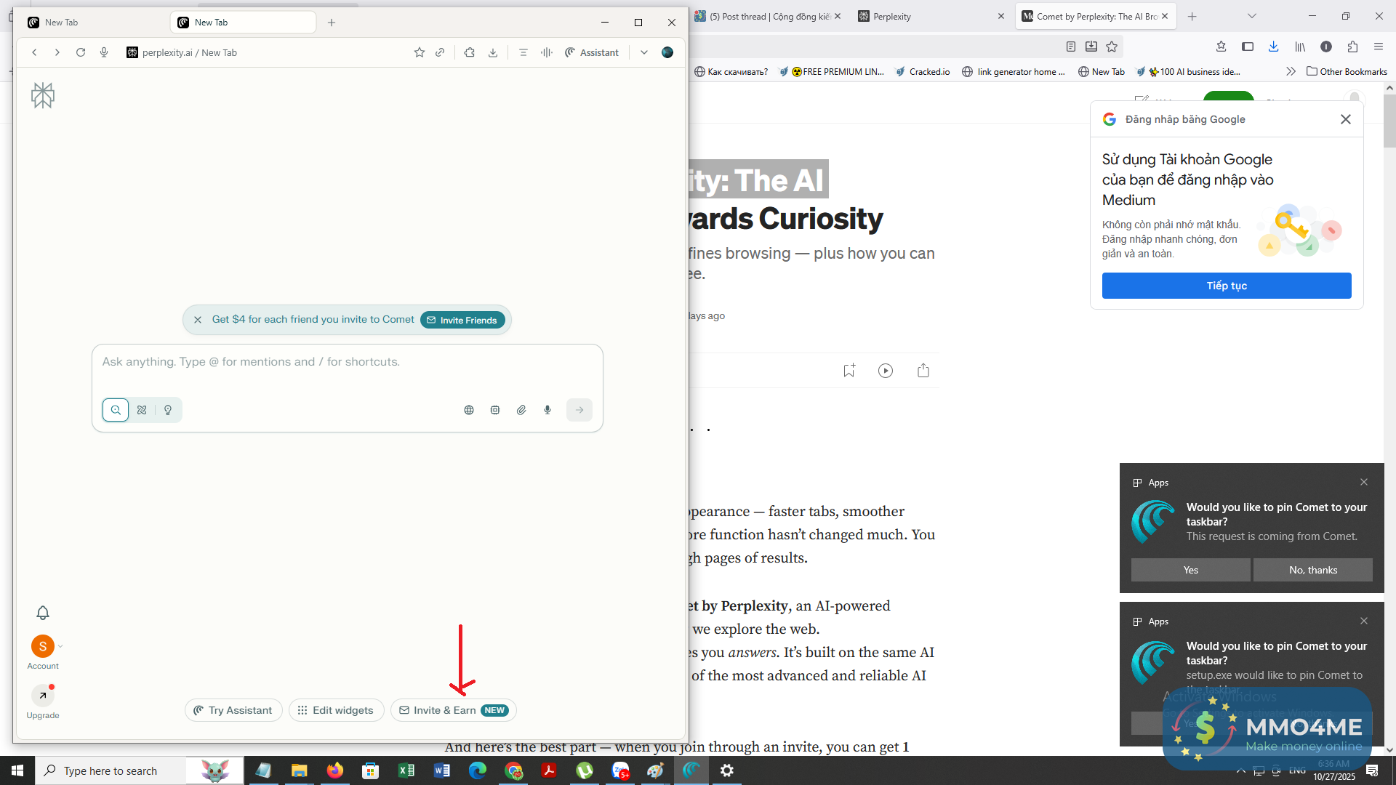
Task: Click the Invite Friends button
Action: click(x=462, y=320)
